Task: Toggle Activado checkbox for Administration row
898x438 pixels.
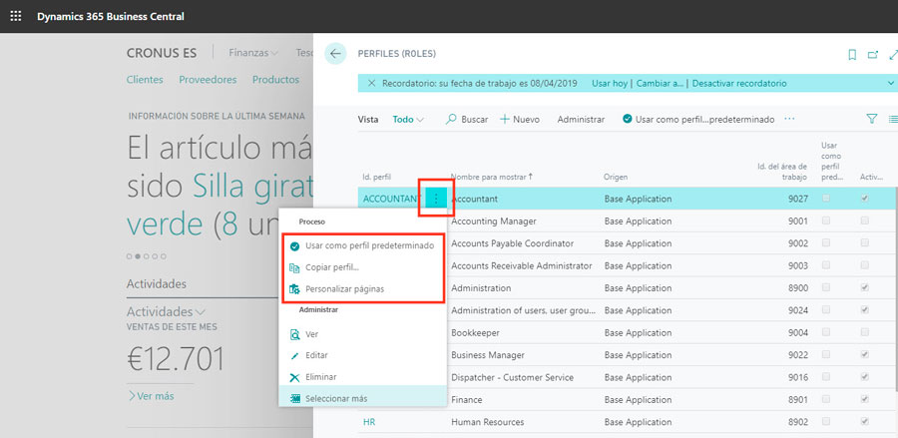Action: 864,287
